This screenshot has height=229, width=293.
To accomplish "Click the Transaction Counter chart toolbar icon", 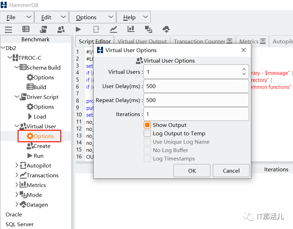I will pyautogui.click(x=114, y=29).
